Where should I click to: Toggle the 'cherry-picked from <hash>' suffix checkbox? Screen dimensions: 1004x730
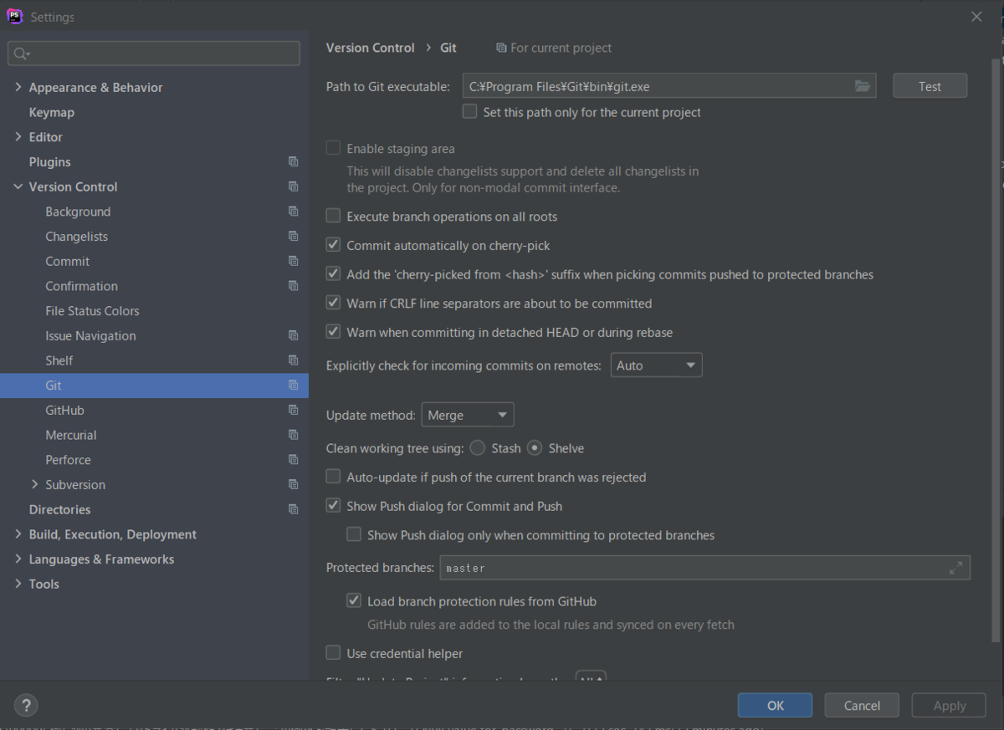(x=333, y=274)
